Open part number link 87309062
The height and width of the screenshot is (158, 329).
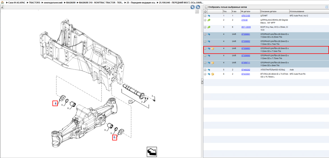click(246, 41)
